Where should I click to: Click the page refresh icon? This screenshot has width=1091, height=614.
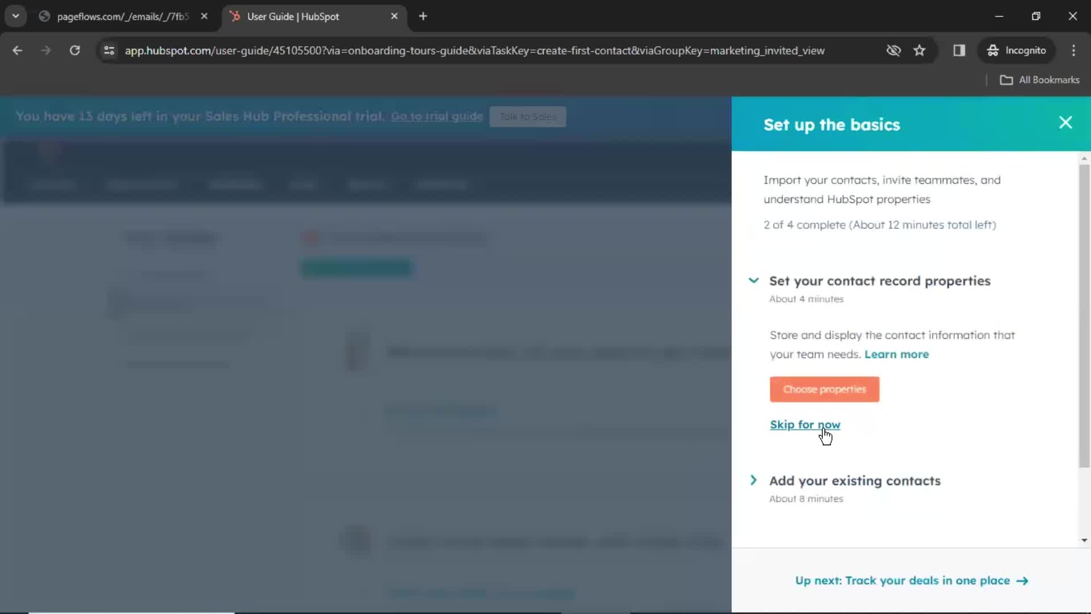point(74,50)
